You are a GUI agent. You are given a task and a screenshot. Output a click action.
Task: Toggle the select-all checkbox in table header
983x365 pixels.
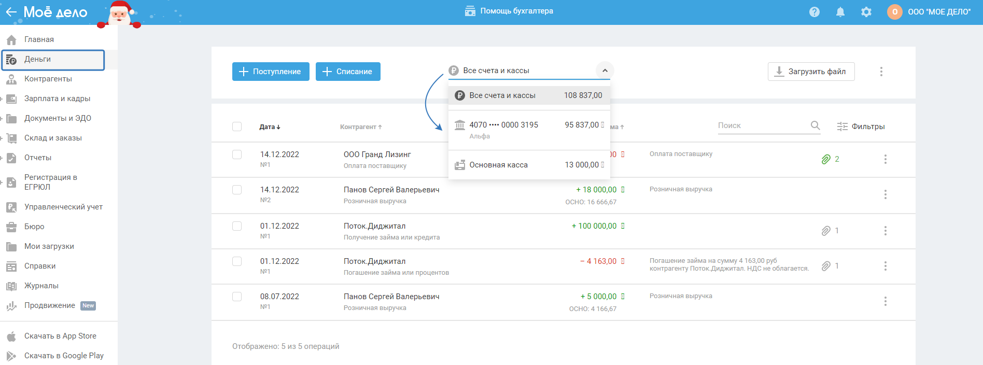[x=237, y=127]
